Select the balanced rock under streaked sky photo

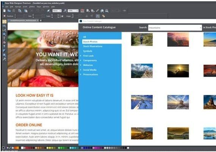(178, 102)
